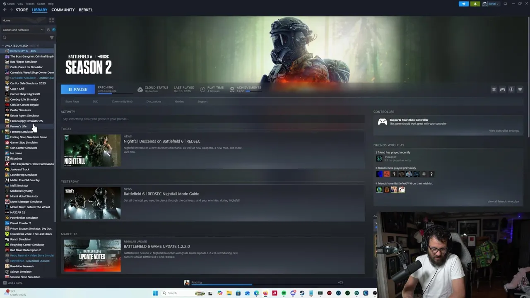Open the Support link
Screen dimensions: 530x298
pos(202,101)
